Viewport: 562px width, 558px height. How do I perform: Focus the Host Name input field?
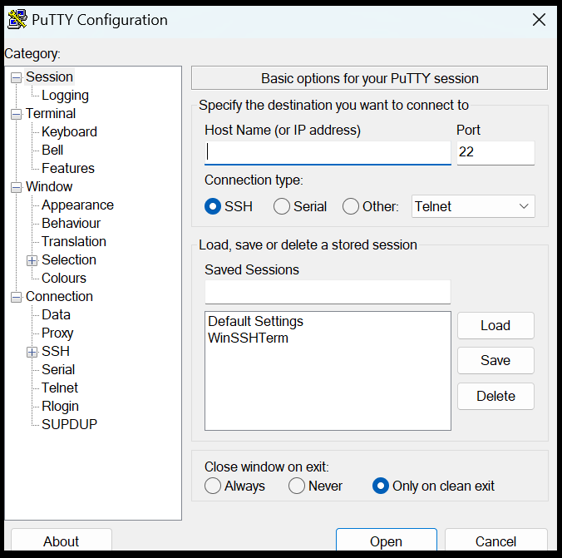(x=328, y=153)
